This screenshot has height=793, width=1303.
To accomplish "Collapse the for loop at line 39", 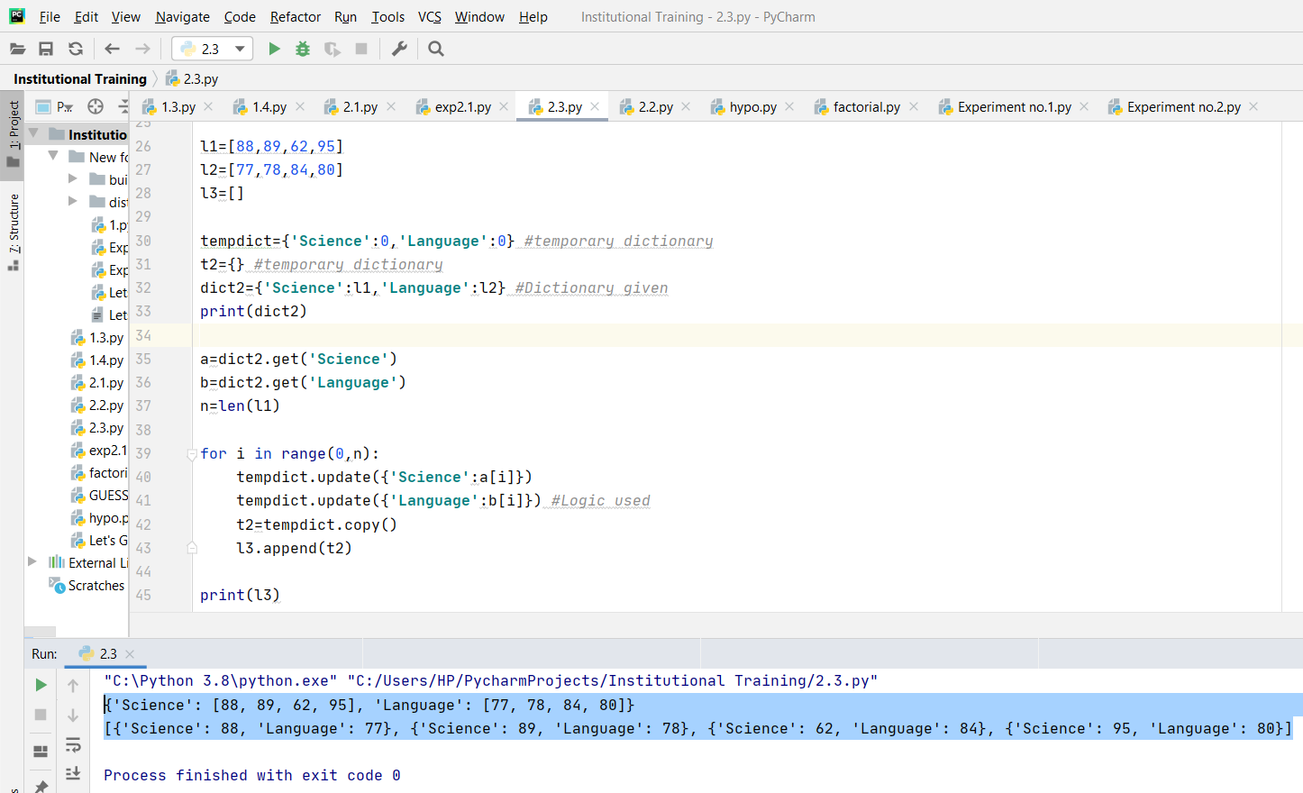I will (191, 453).
